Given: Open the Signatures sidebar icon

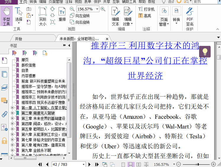Looking at the screenshot, I should tap(4, 128).
